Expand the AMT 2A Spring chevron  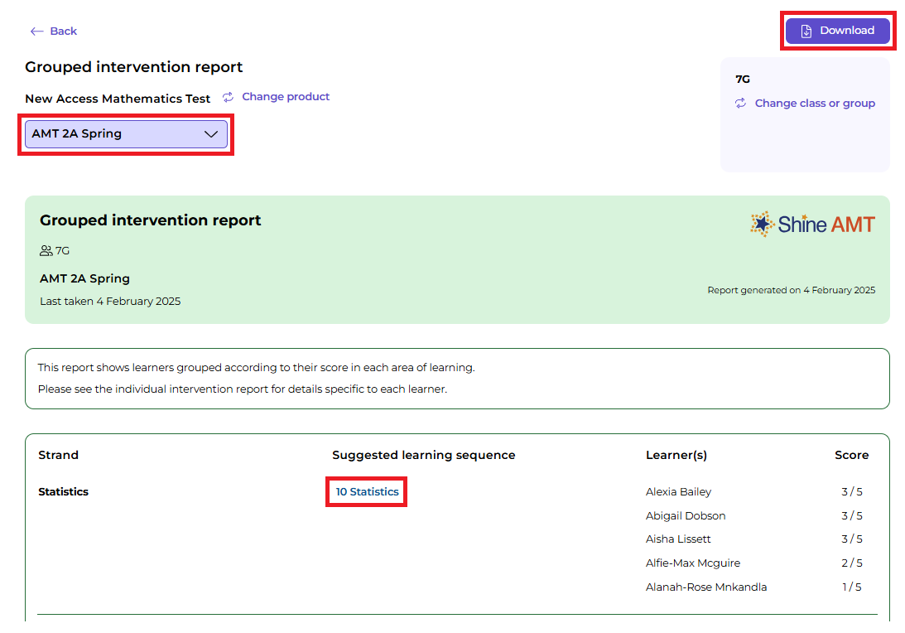[x=210, y=134]
